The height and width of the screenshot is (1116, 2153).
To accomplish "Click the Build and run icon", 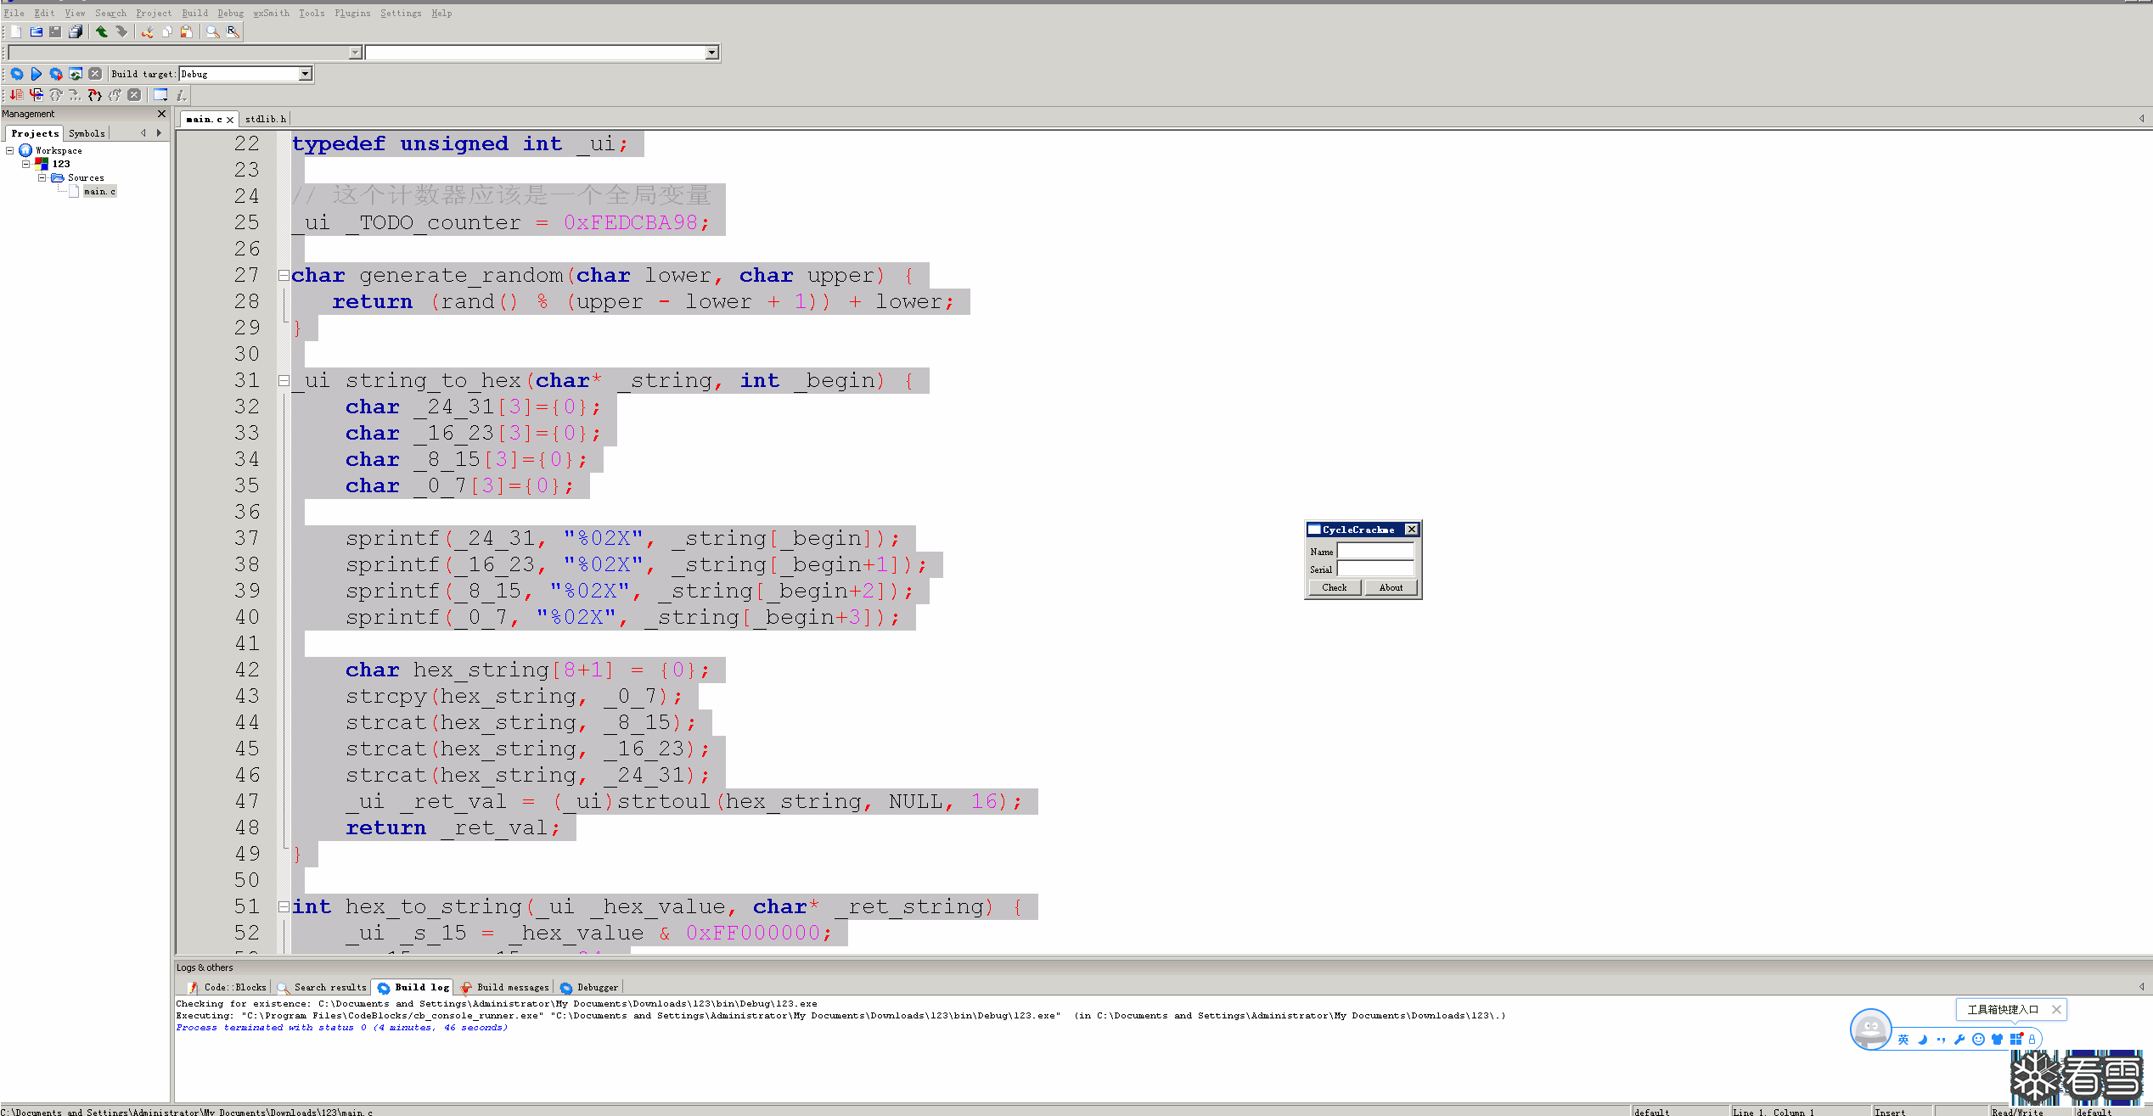I will (56, 74).
